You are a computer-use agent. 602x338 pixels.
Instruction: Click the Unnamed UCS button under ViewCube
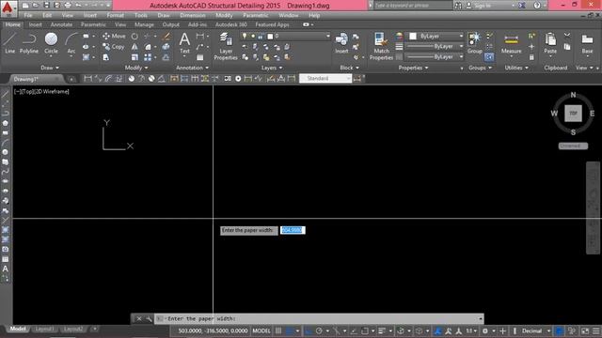[573, 146]
